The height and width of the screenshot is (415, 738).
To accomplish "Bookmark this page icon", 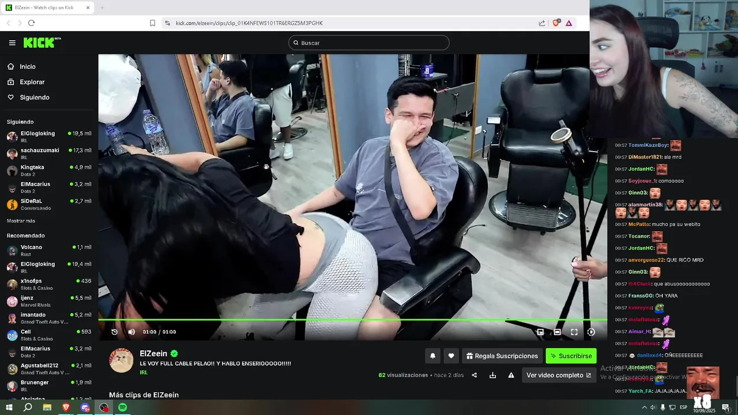I will click(x=152, y=23).
